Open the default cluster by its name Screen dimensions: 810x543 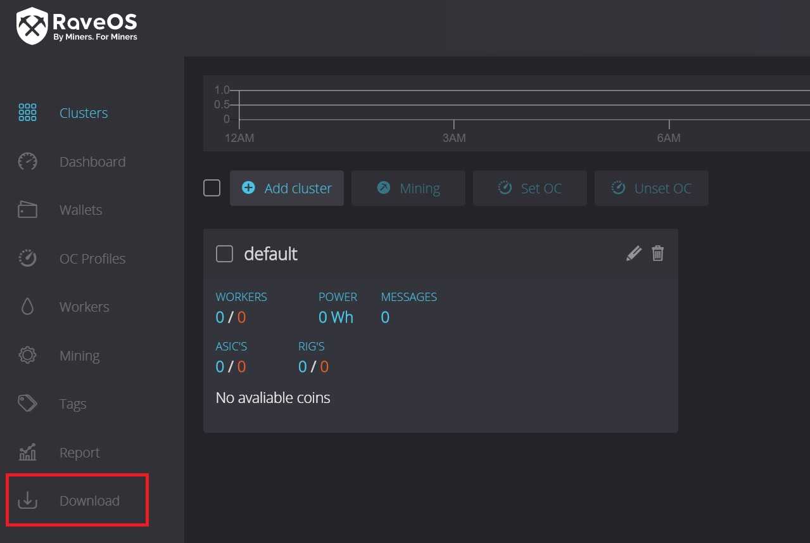coord(270,253)
